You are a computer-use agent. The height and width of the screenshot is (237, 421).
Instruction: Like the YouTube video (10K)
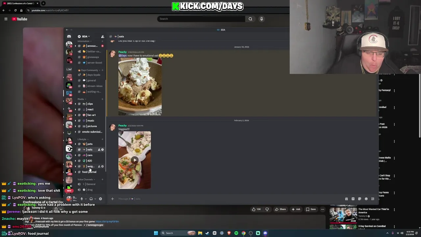point(256,209)
